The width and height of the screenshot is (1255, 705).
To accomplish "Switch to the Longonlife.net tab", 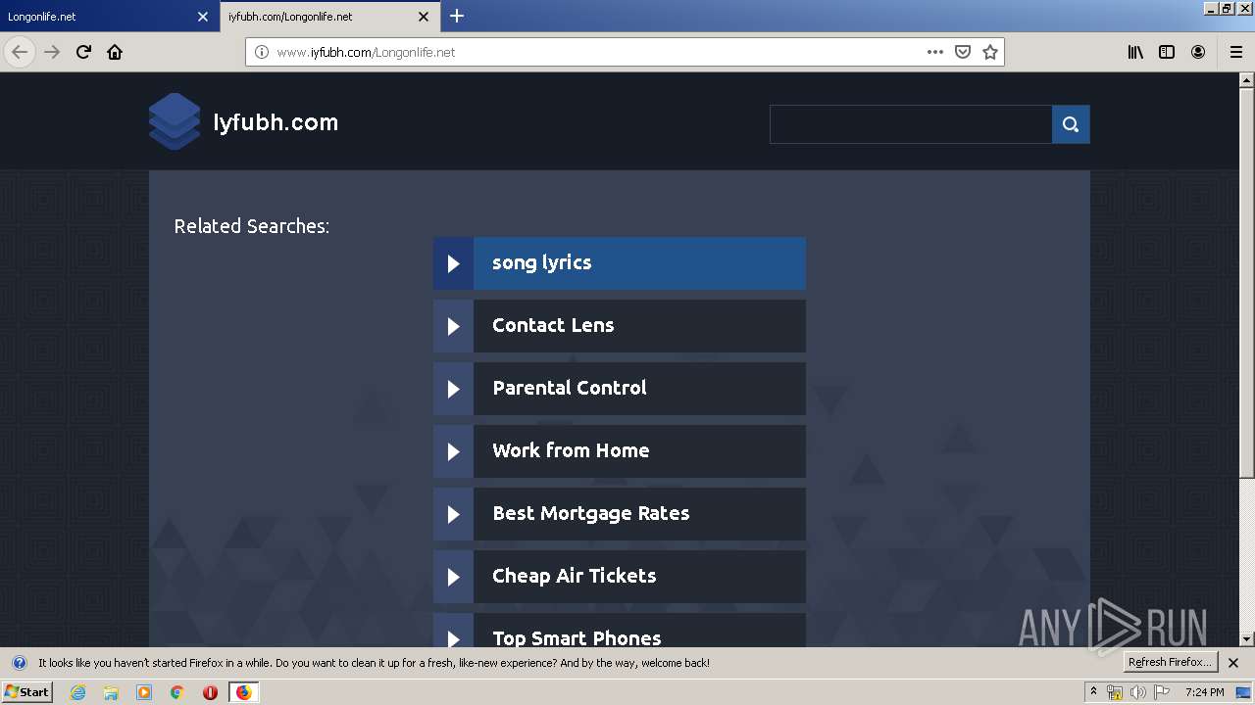I will coord(96,17).
